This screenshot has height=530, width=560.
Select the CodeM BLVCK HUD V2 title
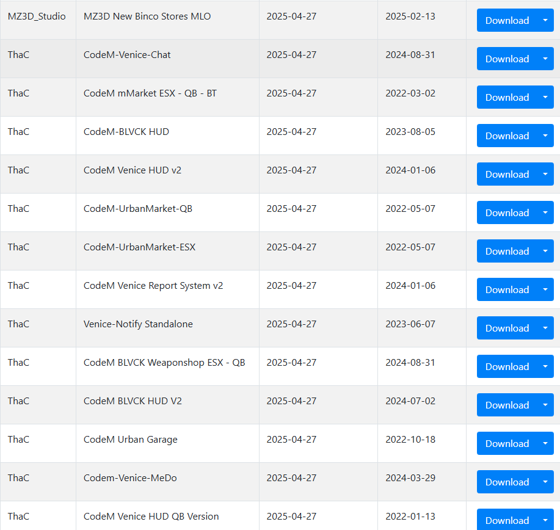pyautogui.click(x=133, y=401)
